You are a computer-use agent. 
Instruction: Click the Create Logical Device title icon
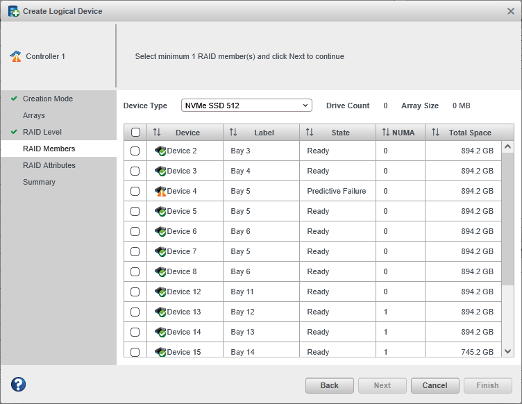coord(13,11)
